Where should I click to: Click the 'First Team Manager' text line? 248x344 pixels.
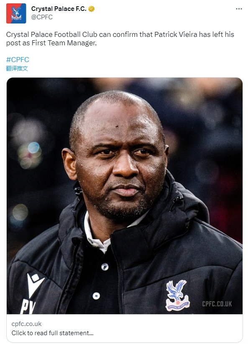point(64,43)
